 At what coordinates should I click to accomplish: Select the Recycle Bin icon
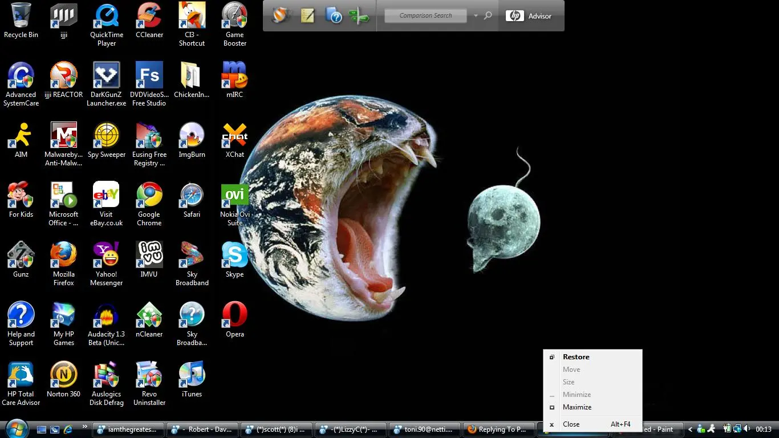click(x=21, y=17)
